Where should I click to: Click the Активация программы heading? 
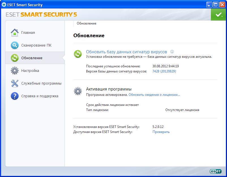[x=109, y=89]
